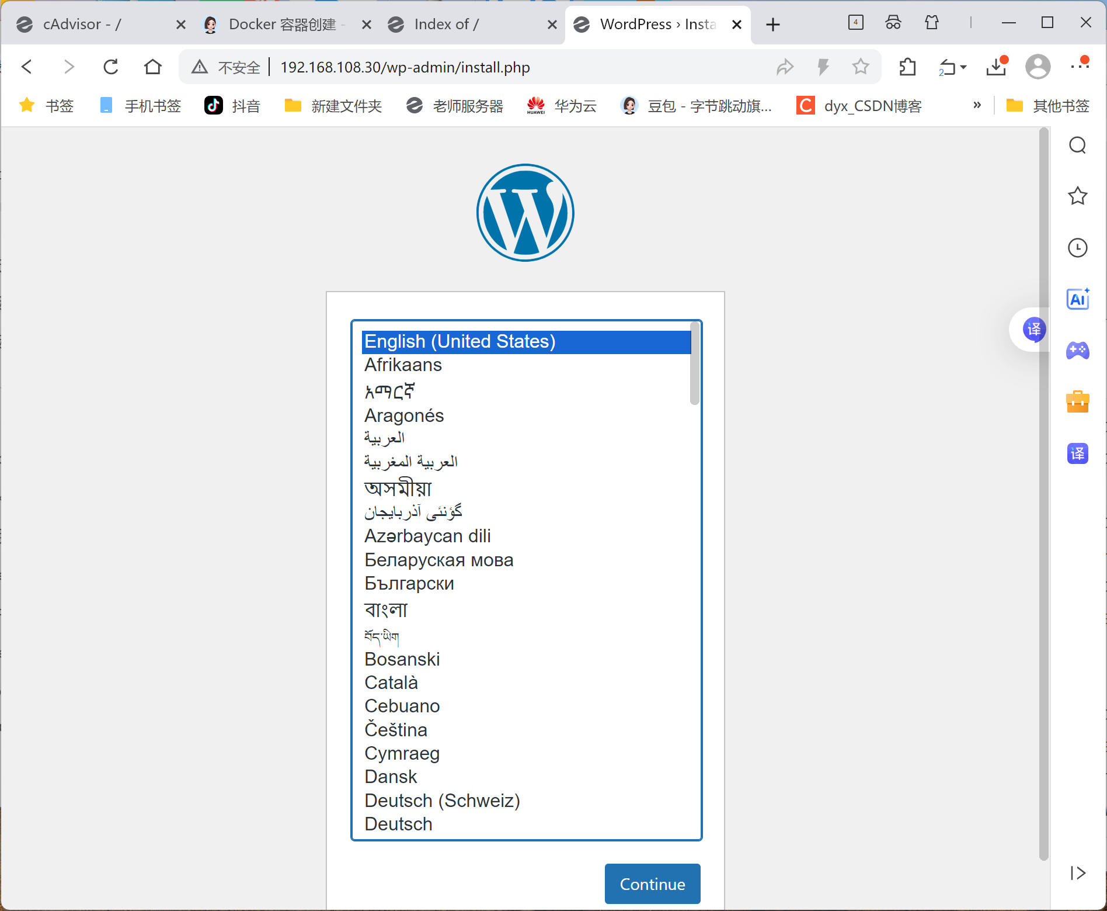Image resolution: width=1107 pixels, height=911 pixels.
Task: Open the 抖音 bookmark
Action: pos(232,106)
